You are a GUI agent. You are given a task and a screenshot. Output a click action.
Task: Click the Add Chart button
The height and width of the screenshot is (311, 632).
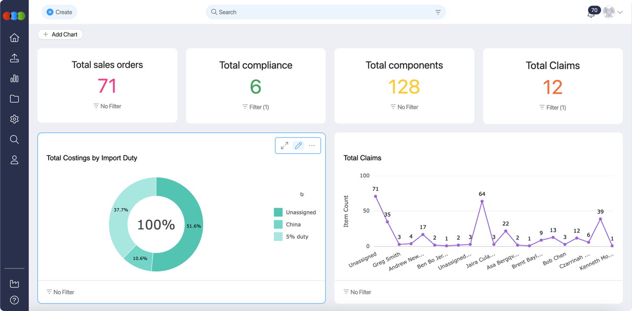[x=60, y=34]
